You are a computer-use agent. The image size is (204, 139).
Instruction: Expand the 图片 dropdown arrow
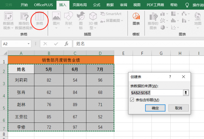pyautogui.click(x=56, y=28)
